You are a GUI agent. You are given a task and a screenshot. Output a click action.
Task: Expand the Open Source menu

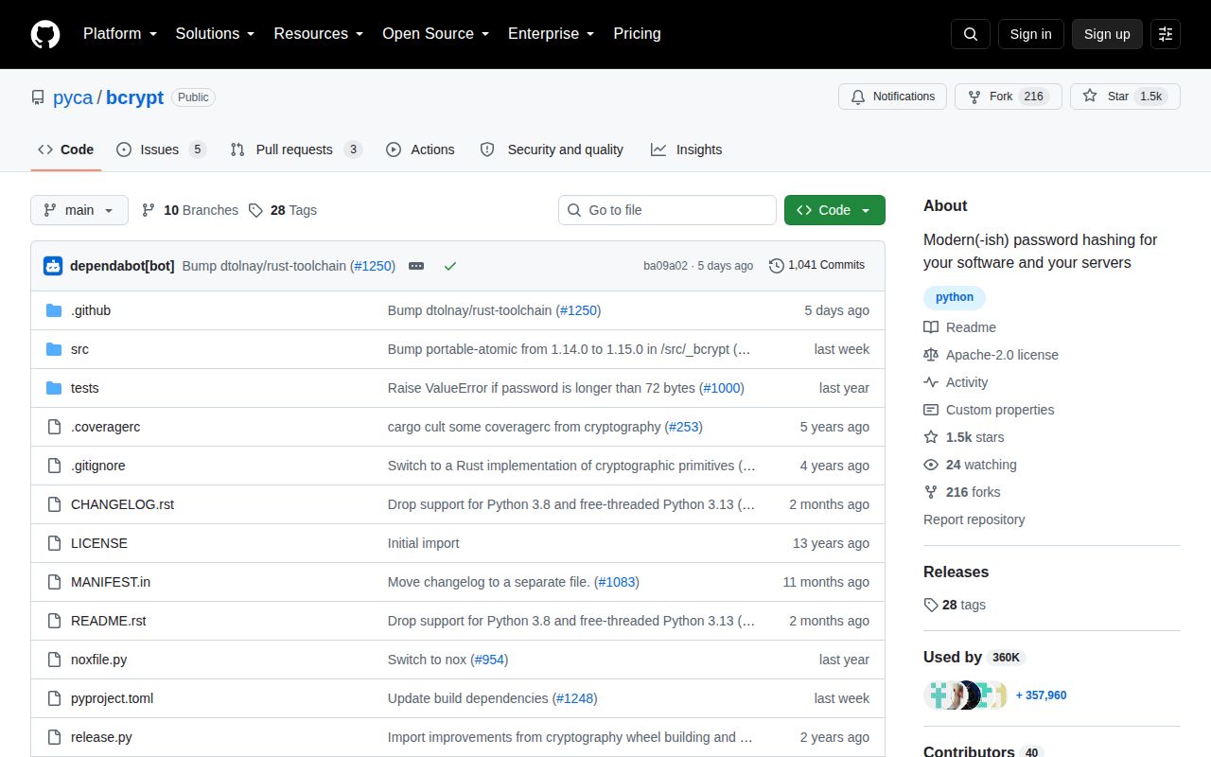435,34
